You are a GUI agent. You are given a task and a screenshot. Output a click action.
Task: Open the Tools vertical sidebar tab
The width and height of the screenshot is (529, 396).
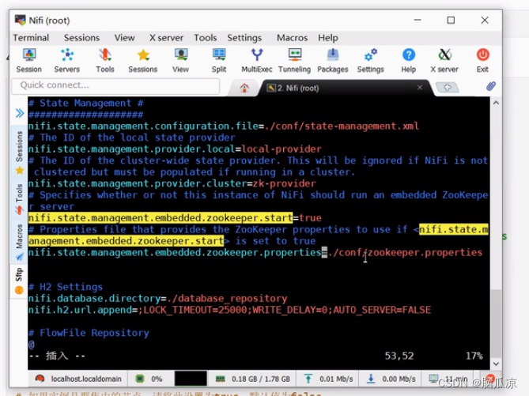[x=20, y=199]
